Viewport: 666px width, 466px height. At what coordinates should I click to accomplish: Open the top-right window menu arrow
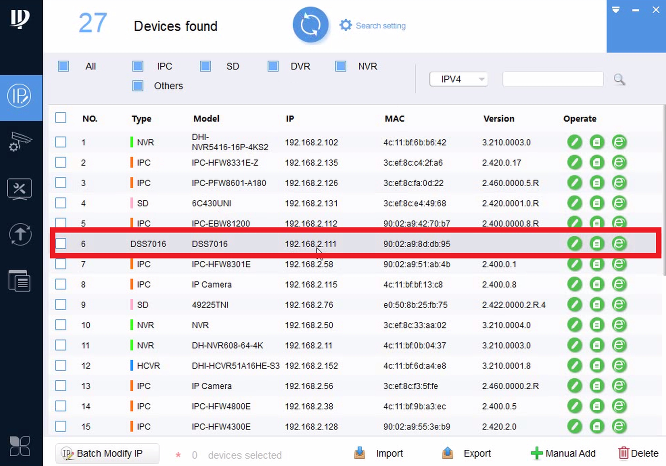(615, 10)
